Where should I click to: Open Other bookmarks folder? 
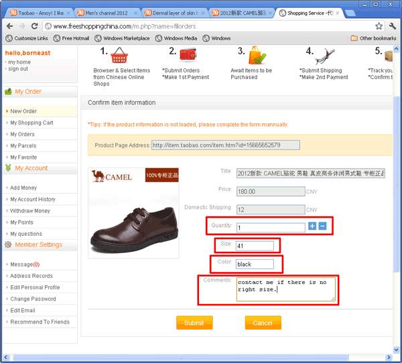(373, 38)
